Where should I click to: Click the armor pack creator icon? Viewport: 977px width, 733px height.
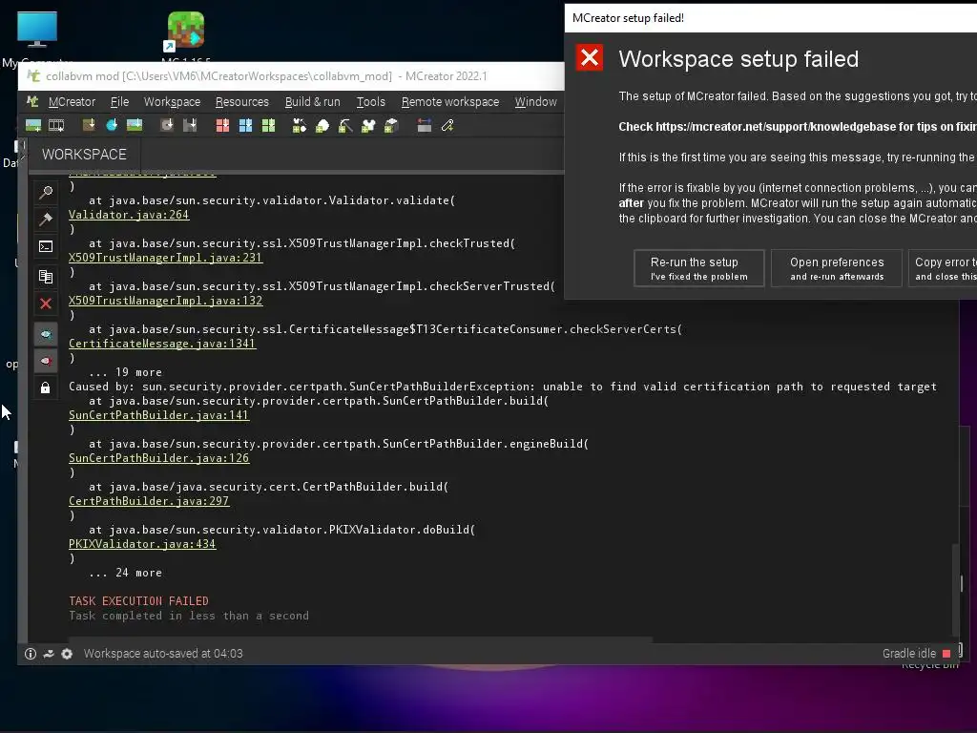[368, 126]
